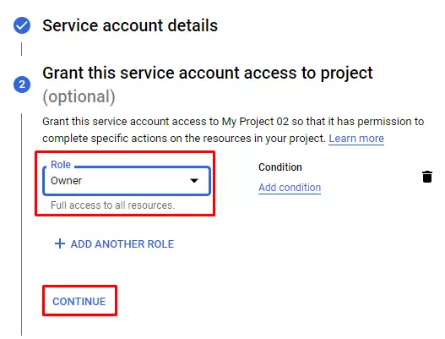Open the Role combo box showing Owner
Screen dimensions: 445x339
coord(127,181)
